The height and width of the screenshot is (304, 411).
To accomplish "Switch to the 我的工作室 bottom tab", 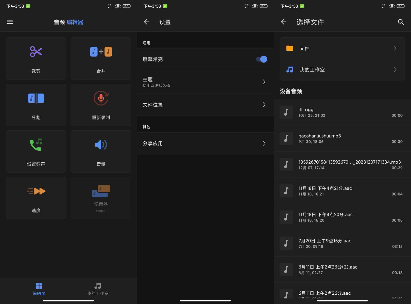I will pos(98,289).
